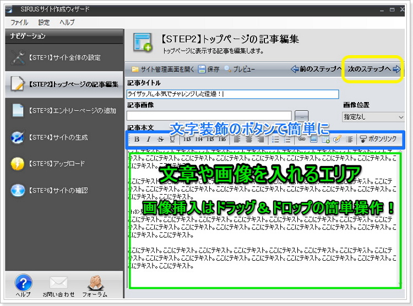This screenshot has height=306, width=413.
Task: Click the pencil-and-bubble icon in editor toolbar
Action: 338,139
